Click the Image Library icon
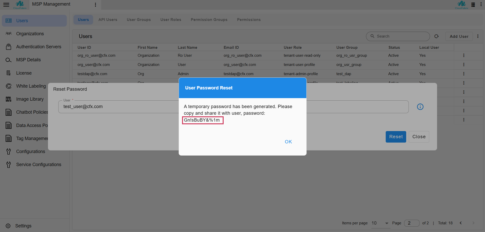Screen dimensions: 485x232 click(x=9, y=99)
